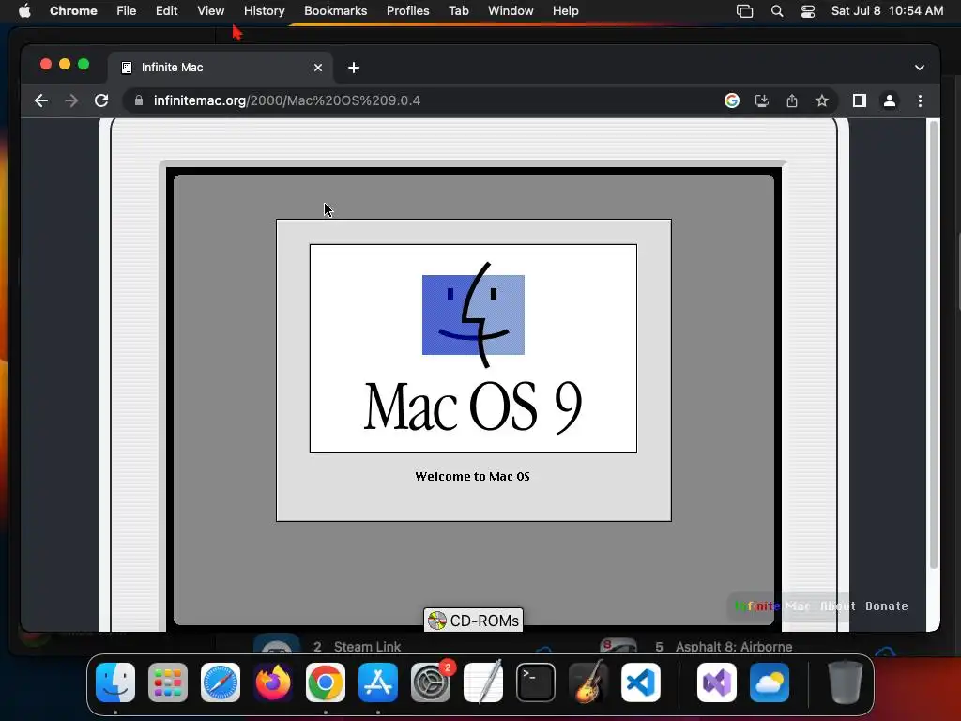Open the CD-ROMs button
The image size is (961, 721).
coord(473,621)
